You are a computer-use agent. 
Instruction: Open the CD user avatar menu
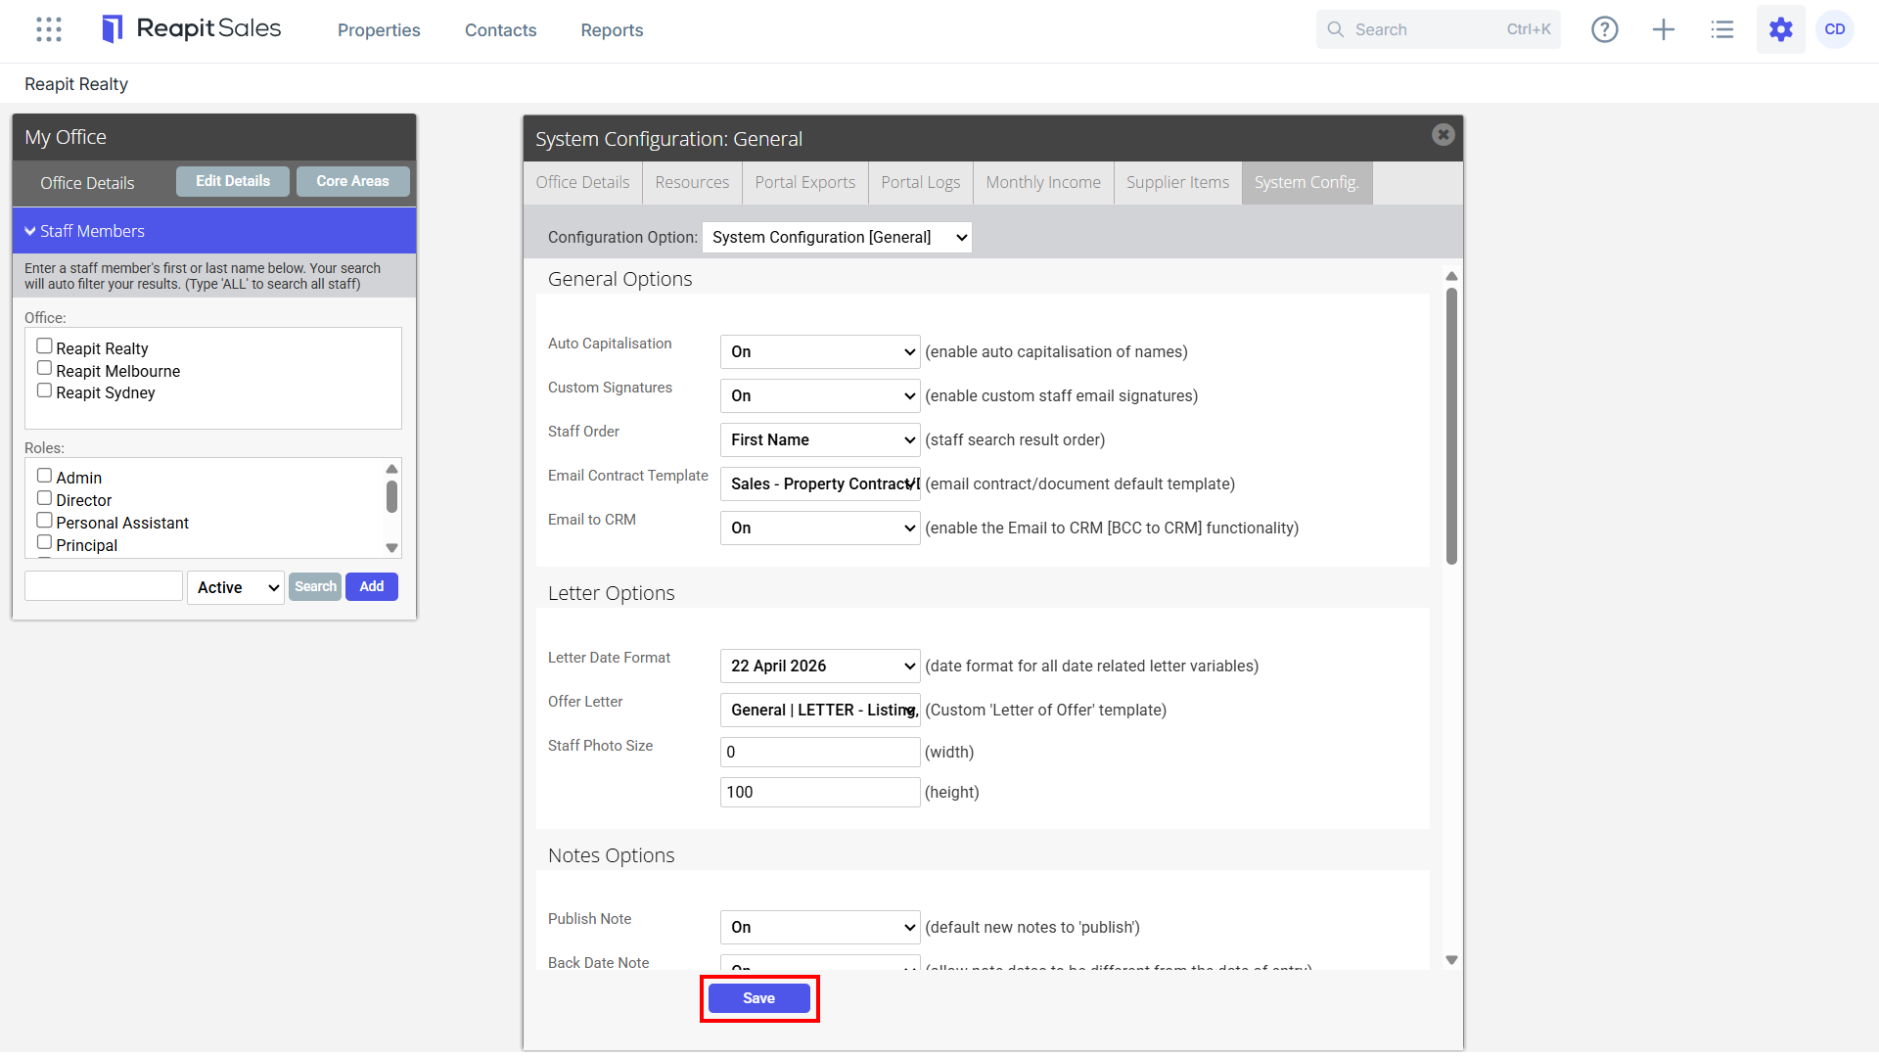pyautogui.click(x=1835, y=29)
